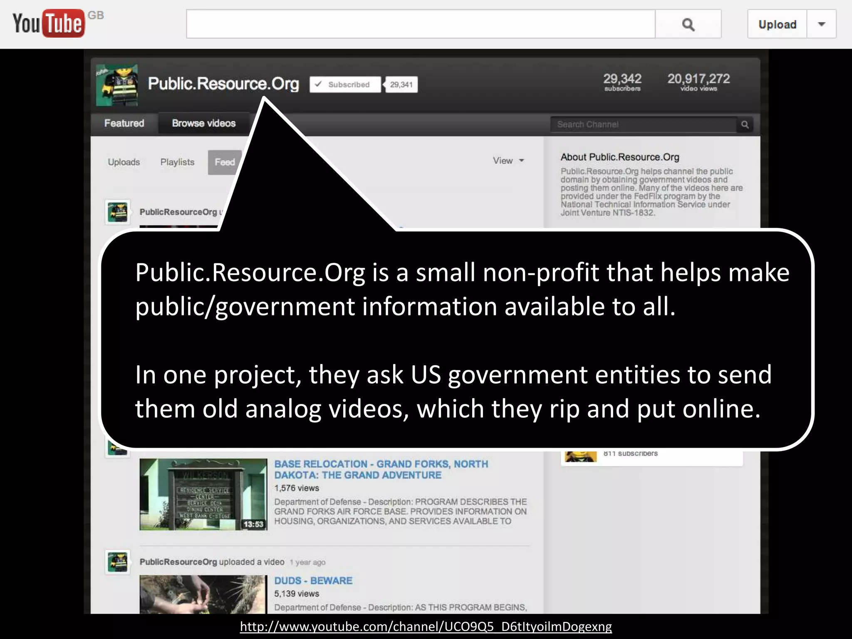Click the related channel avatar above Grand Forks
This screenshot has width=852, height=639.
click(x=581, y=456)
